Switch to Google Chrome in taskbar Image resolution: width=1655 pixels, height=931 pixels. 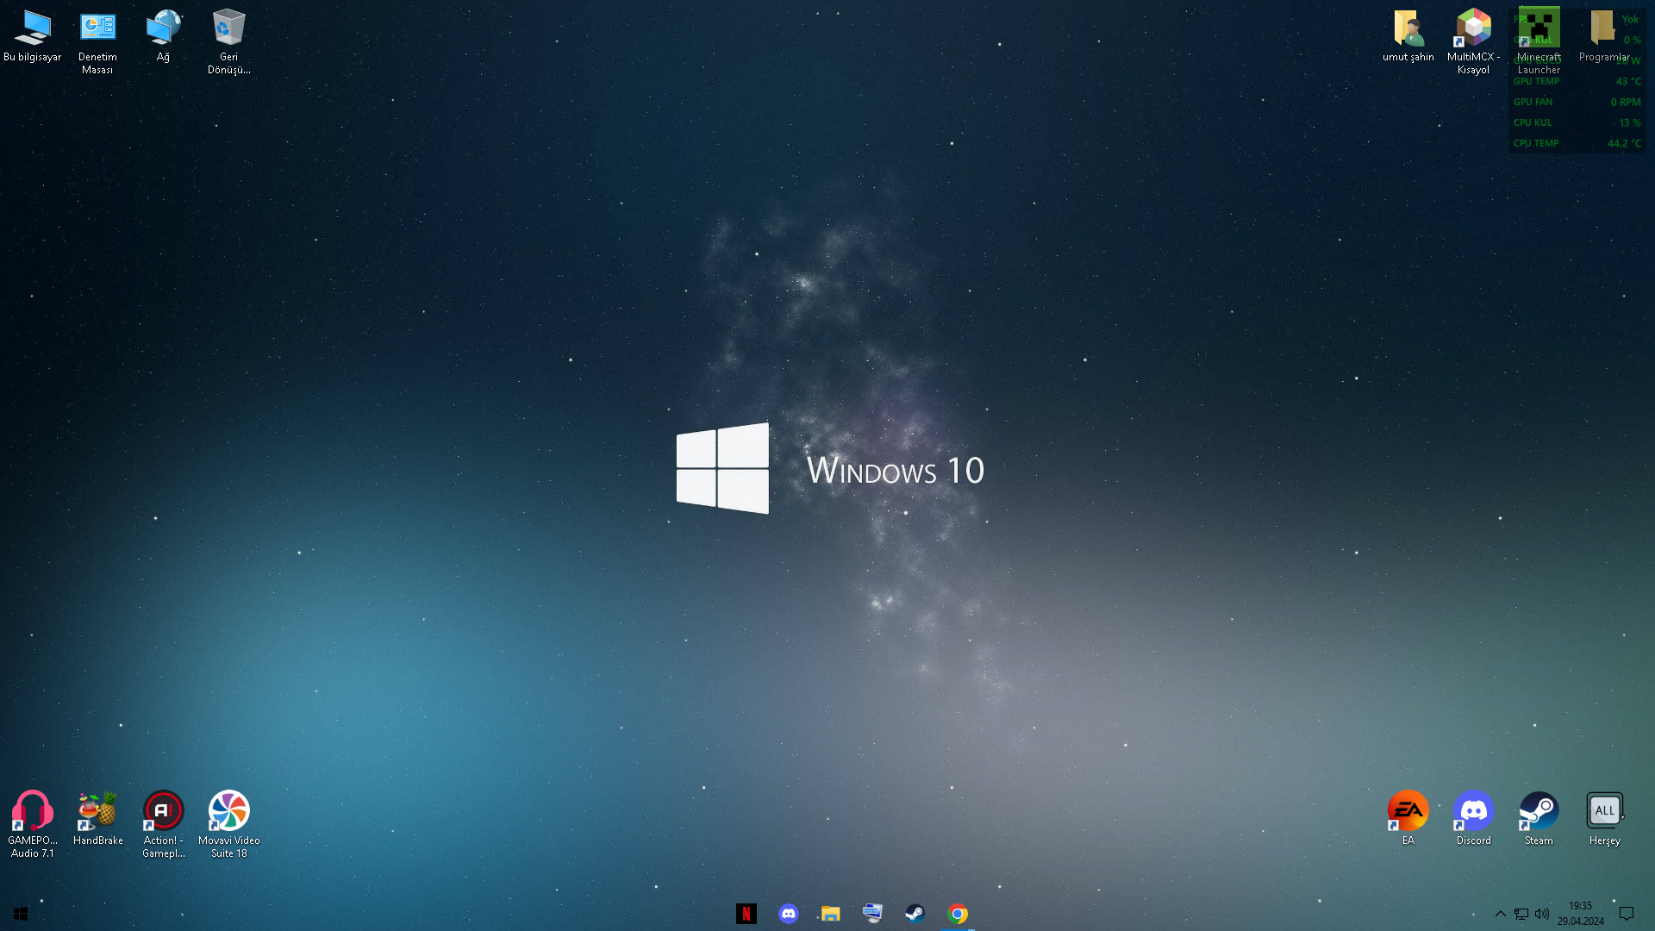coord(958,914)
